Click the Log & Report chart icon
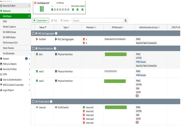The width and height of the screenshot is (181, 126). click(1, 90)
